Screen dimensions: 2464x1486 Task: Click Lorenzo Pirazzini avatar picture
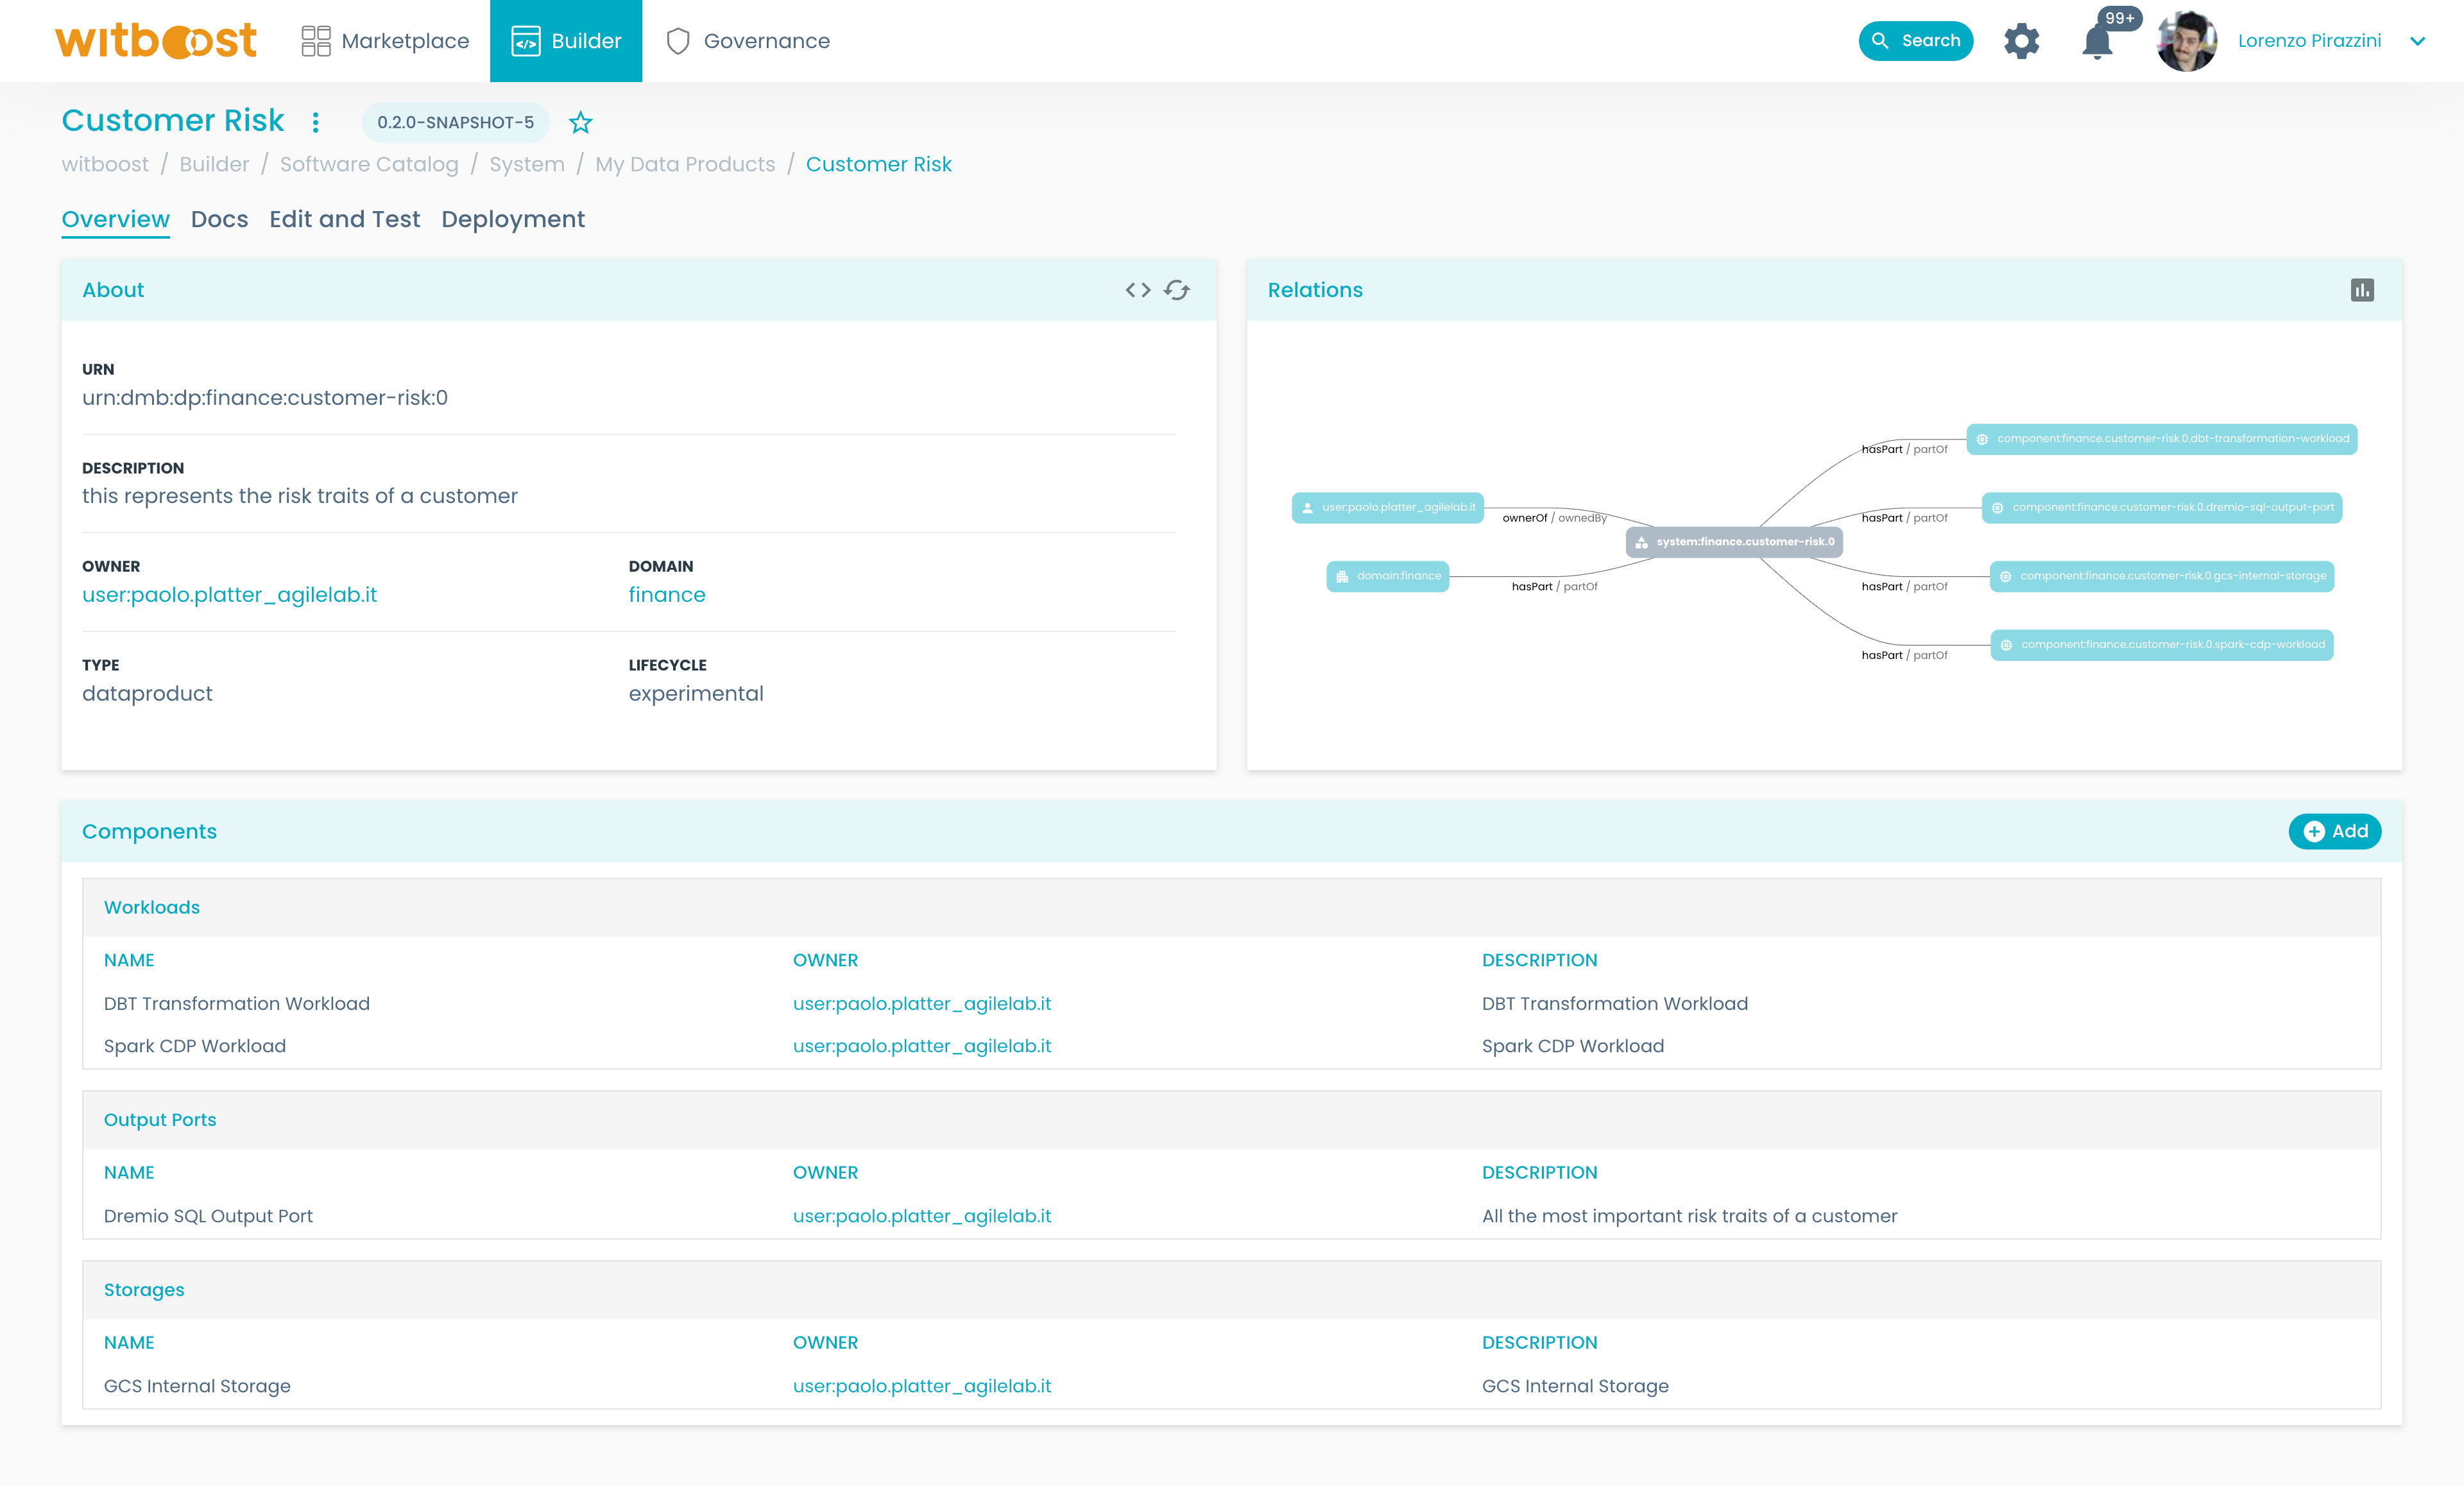tap(2186, 41)
